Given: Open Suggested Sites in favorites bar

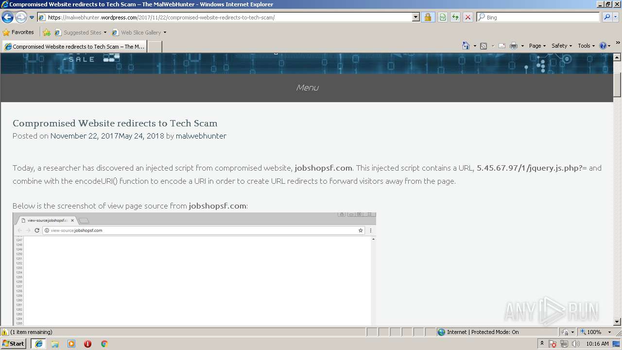Looking at the screenshot, I should click(x=80, y=33).
